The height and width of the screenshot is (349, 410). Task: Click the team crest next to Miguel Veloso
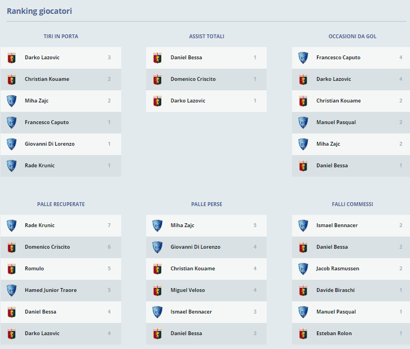(x=157, y=290)
